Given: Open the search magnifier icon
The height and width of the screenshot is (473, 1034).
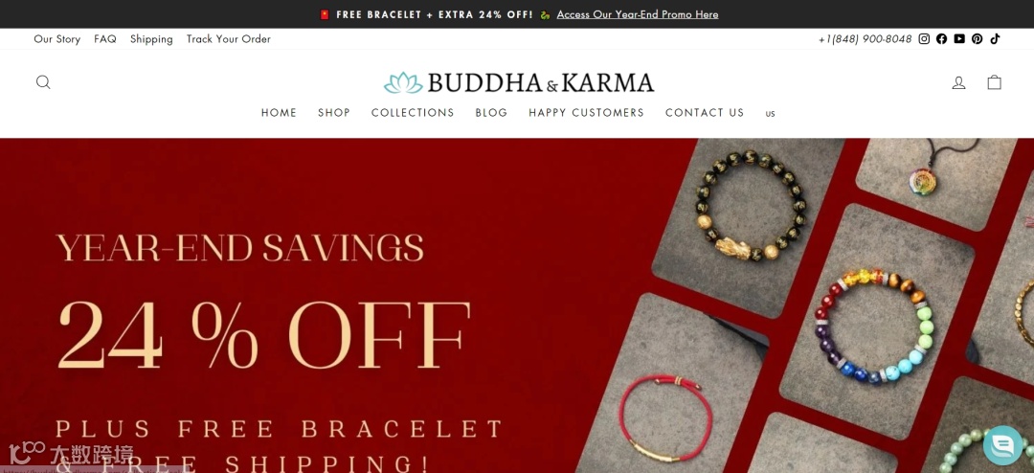Looking at the screenshot, I should click(x=43, y=82).
